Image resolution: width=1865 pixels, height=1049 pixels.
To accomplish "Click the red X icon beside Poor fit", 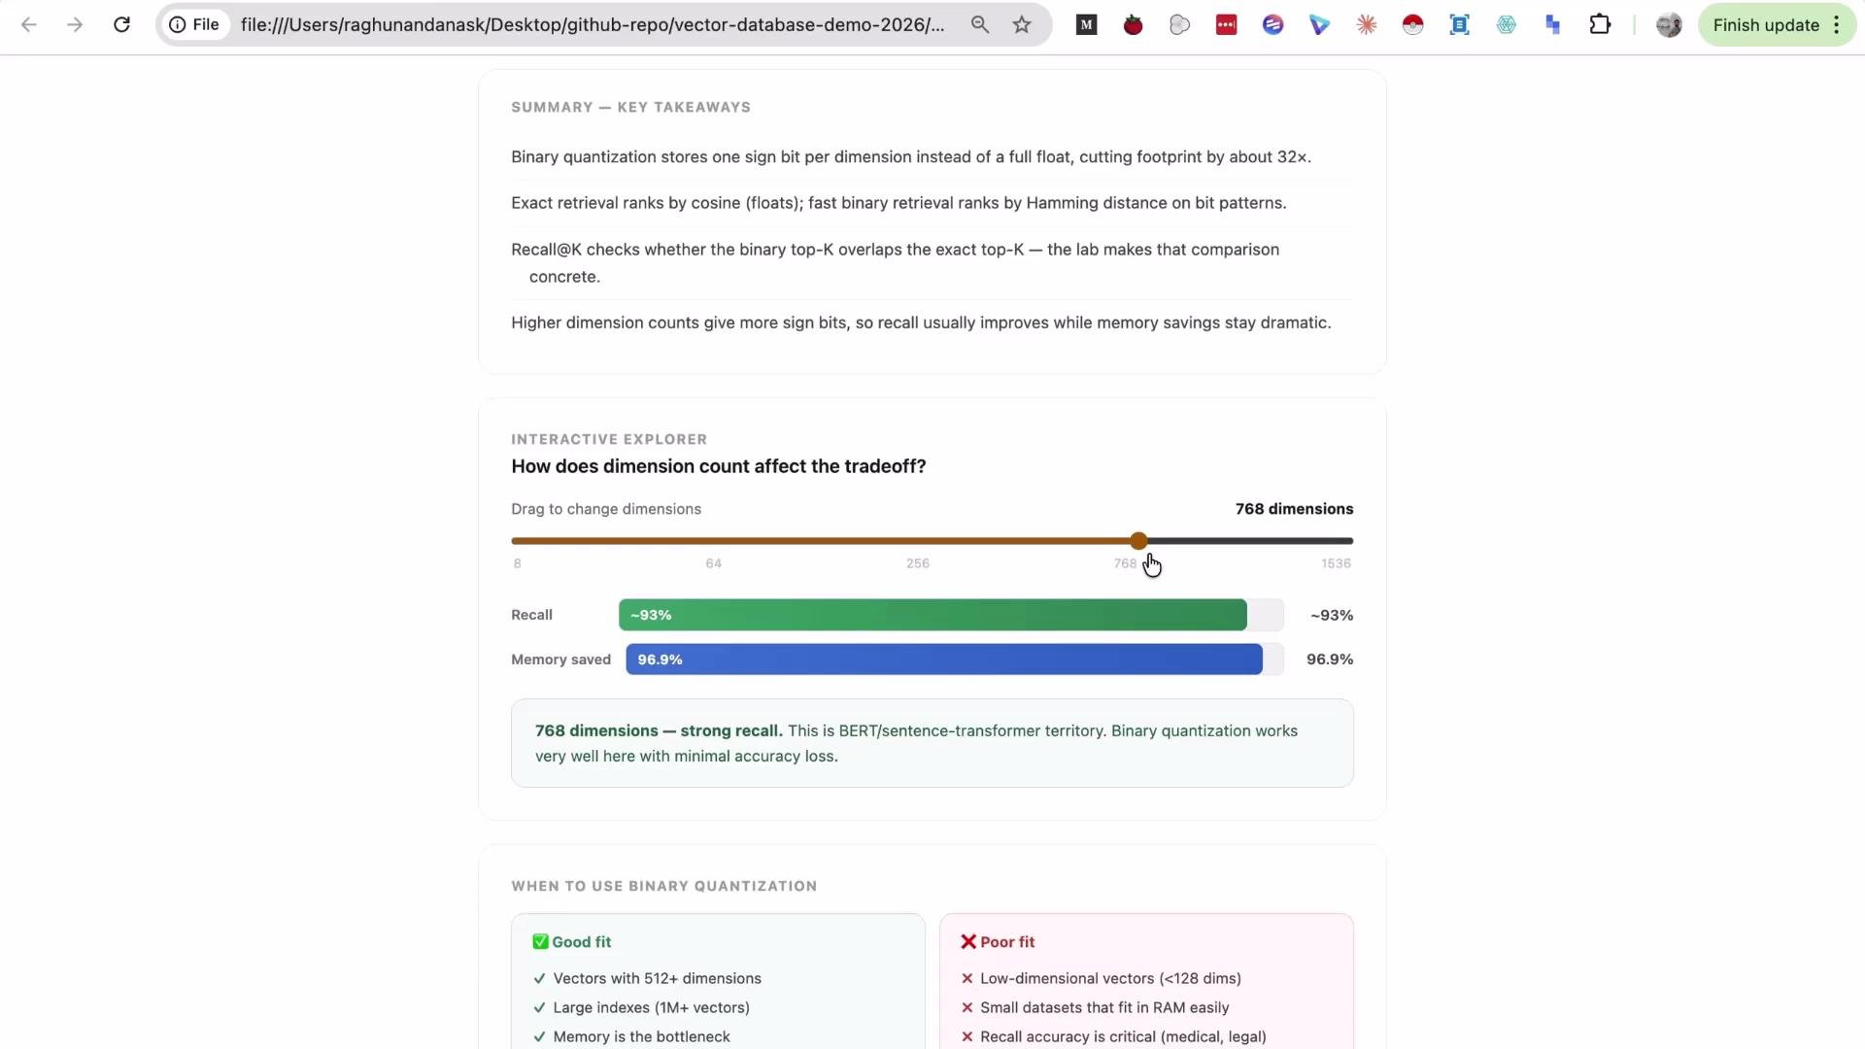I will [968, 942].
